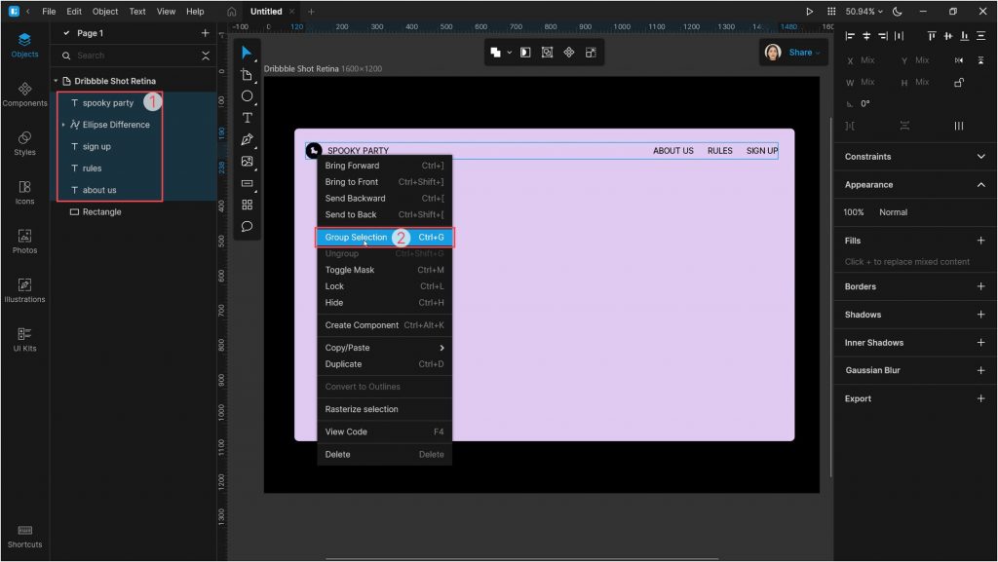
Task: Add a new Shadow
Action: [x=980, y=314]
